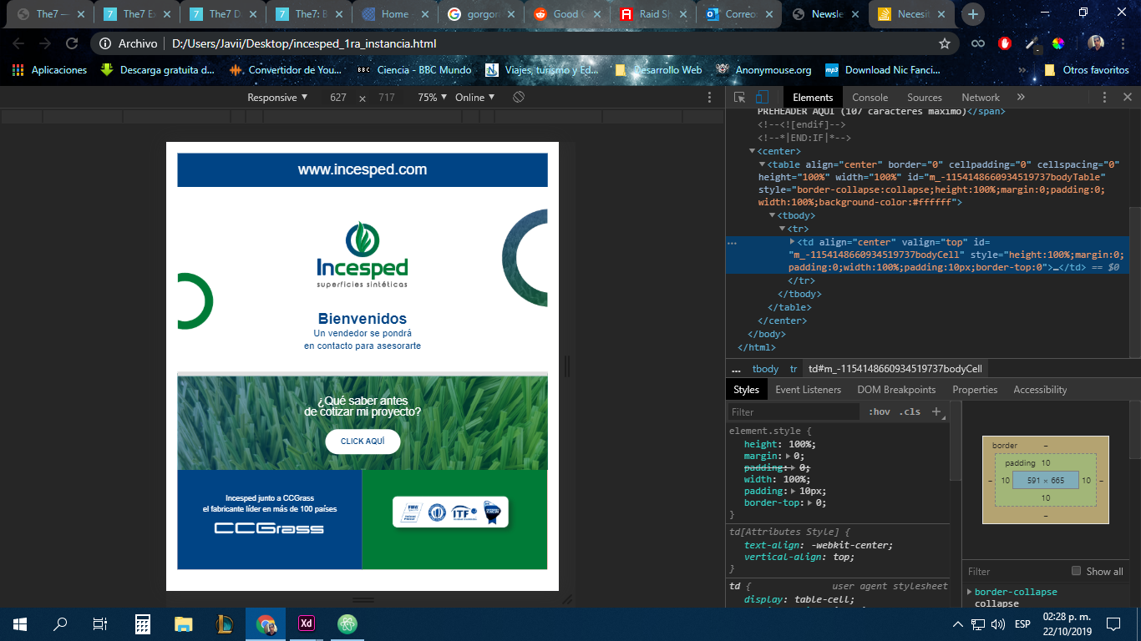Click the styles Filter input field
This screenshot has height=641, width=1141.
click(x=794, y=411)
